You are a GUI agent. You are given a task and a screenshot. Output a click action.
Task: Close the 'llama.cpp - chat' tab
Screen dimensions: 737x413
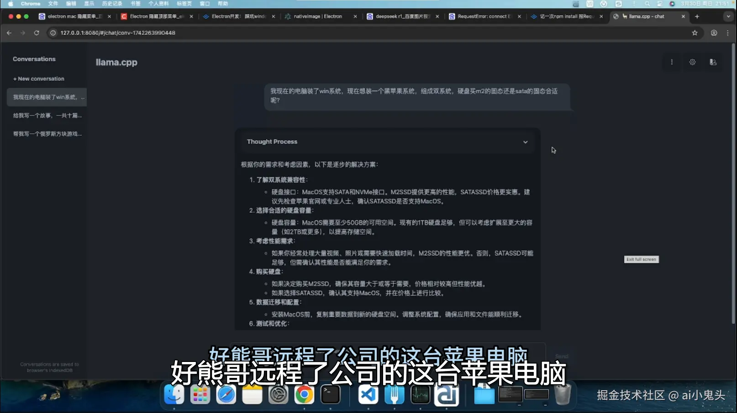point(683,16)
